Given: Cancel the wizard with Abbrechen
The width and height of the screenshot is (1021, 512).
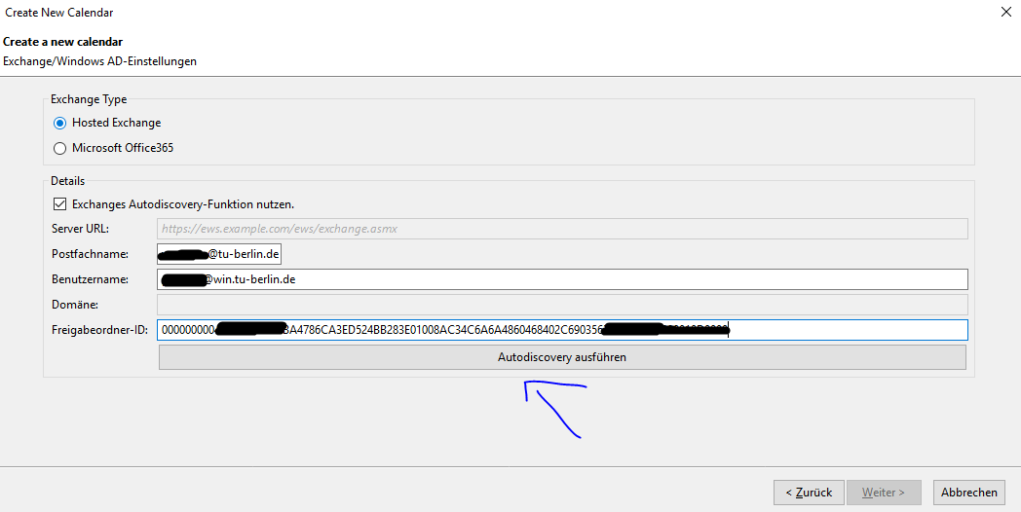Looking at the screenshot, I should point(968,493).
